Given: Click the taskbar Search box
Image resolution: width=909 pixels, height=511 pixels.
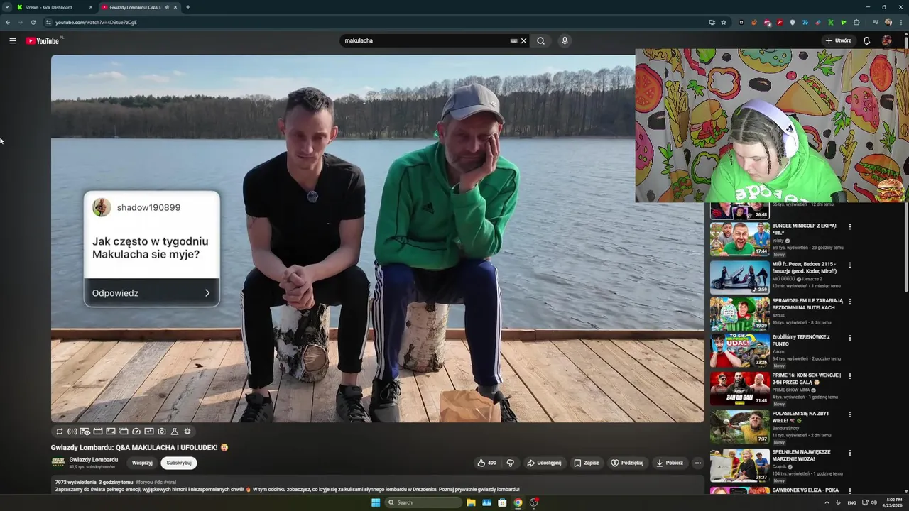Looking at the screenshot, I should click(424, 502).
